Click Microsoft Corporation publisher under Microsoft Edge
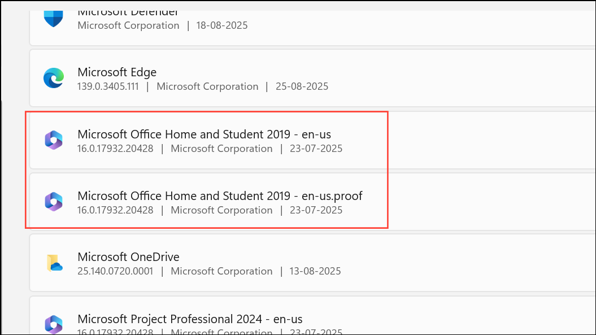The height and width of the screenshot is (335, 596). pyautogui.click(x=207, y=86)
